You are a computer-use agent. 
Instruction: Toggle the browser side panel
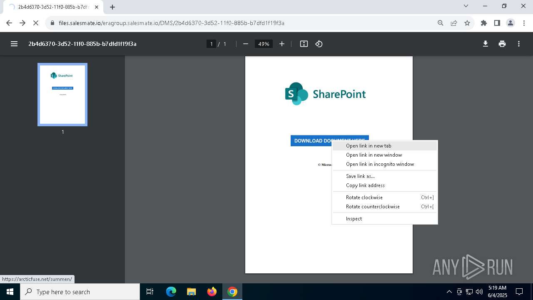[497, 23]
